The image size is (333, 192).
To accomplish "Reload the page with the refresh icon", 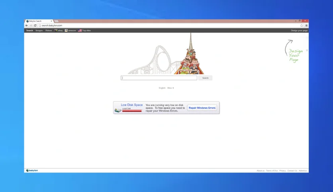I will (x=35, y=25).
